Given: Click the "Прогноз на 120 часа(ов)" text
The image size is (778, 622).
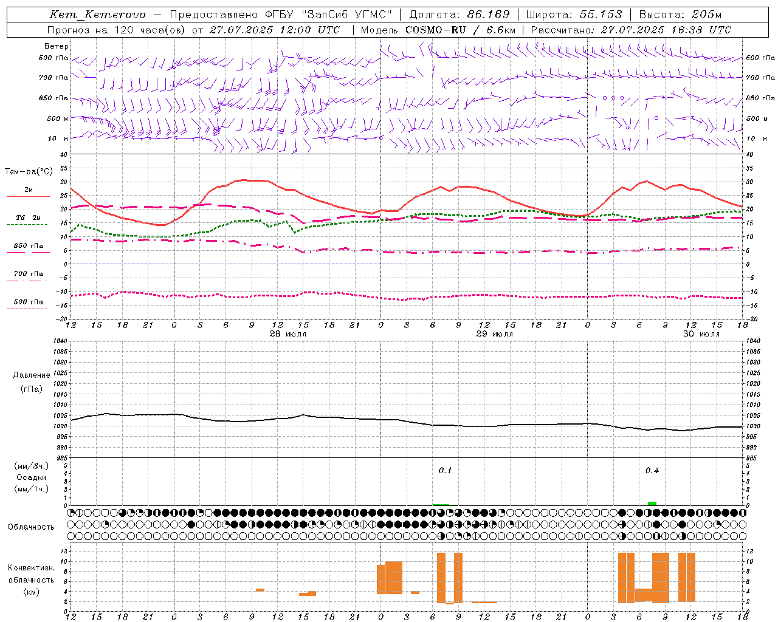Looking at the screenshot, I should 117,30.
